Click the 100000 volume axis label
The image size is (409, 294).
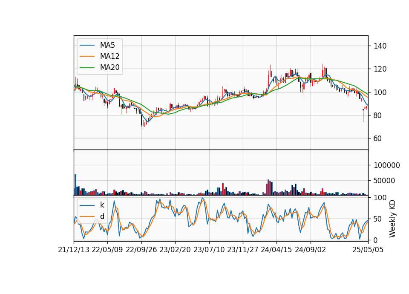[x=387, y=165]
